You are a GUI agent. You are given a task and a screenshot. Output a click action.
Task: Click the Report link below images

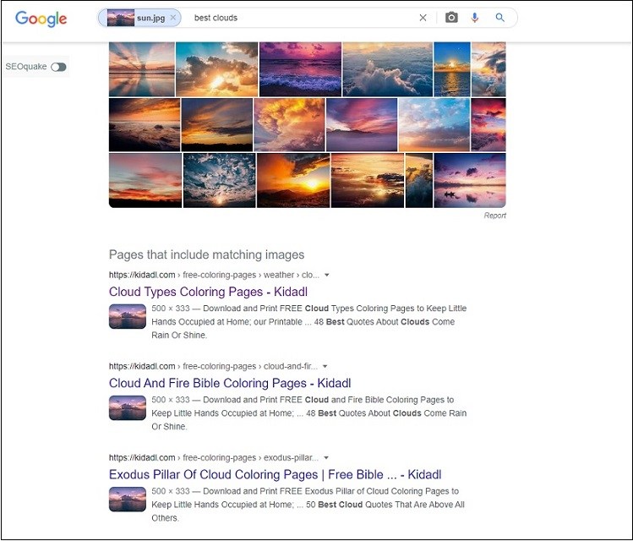[x=495, y=216]
